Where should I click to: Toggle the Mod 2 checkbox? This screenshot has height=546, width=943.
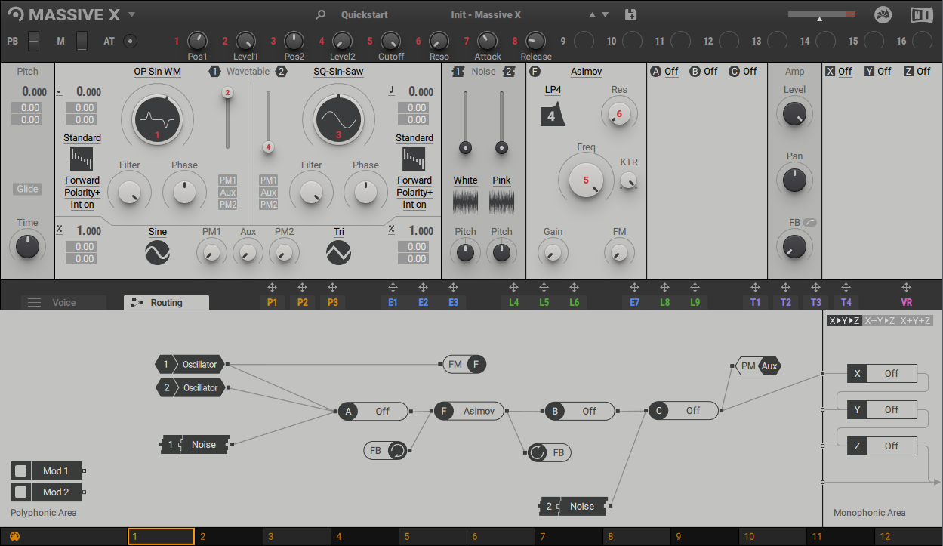tap(21, 492)
